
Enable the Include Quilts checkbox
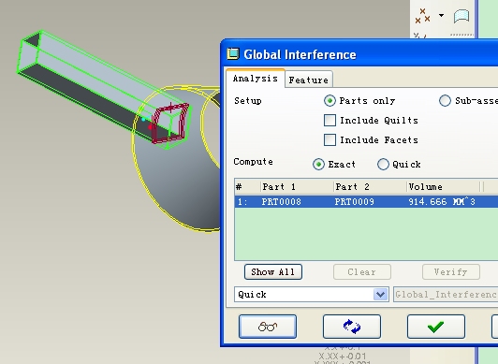tap(330, 121)
